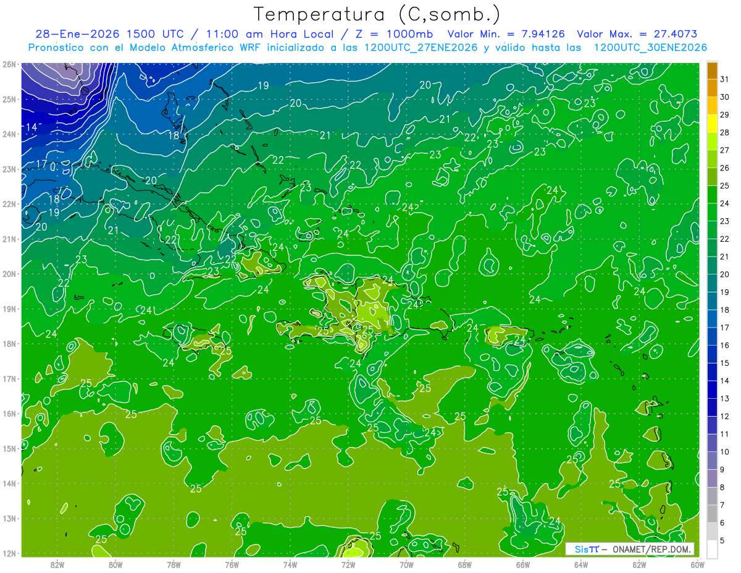Click the "66W" longitude axis label
The height and width of the screenshot is (573, 741).
click(x=522, y=564)
